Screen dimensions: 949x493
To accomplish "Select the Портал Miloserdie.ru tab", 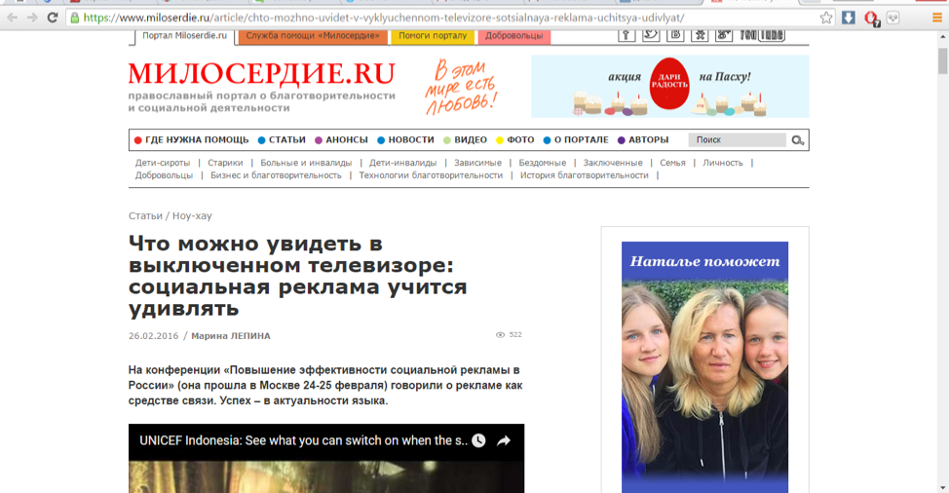I will [x=184, y=36].
